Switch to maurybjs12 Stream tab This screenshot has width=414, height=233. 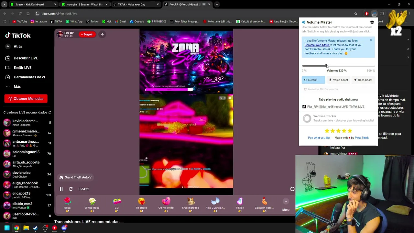coord(84,4)
